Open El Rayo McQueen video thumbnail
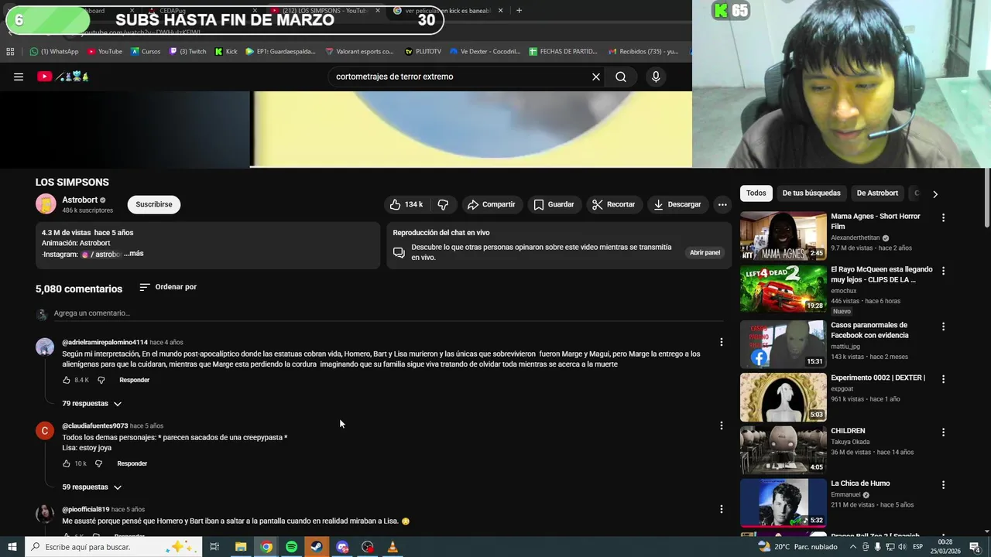991x557 pixels. 783,289
